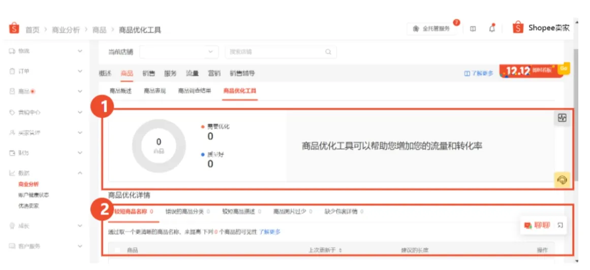The height and width of the screenshot is (270, 590).
Task: Open the 商品表现 sub-tab
Action: coord(154,91)
